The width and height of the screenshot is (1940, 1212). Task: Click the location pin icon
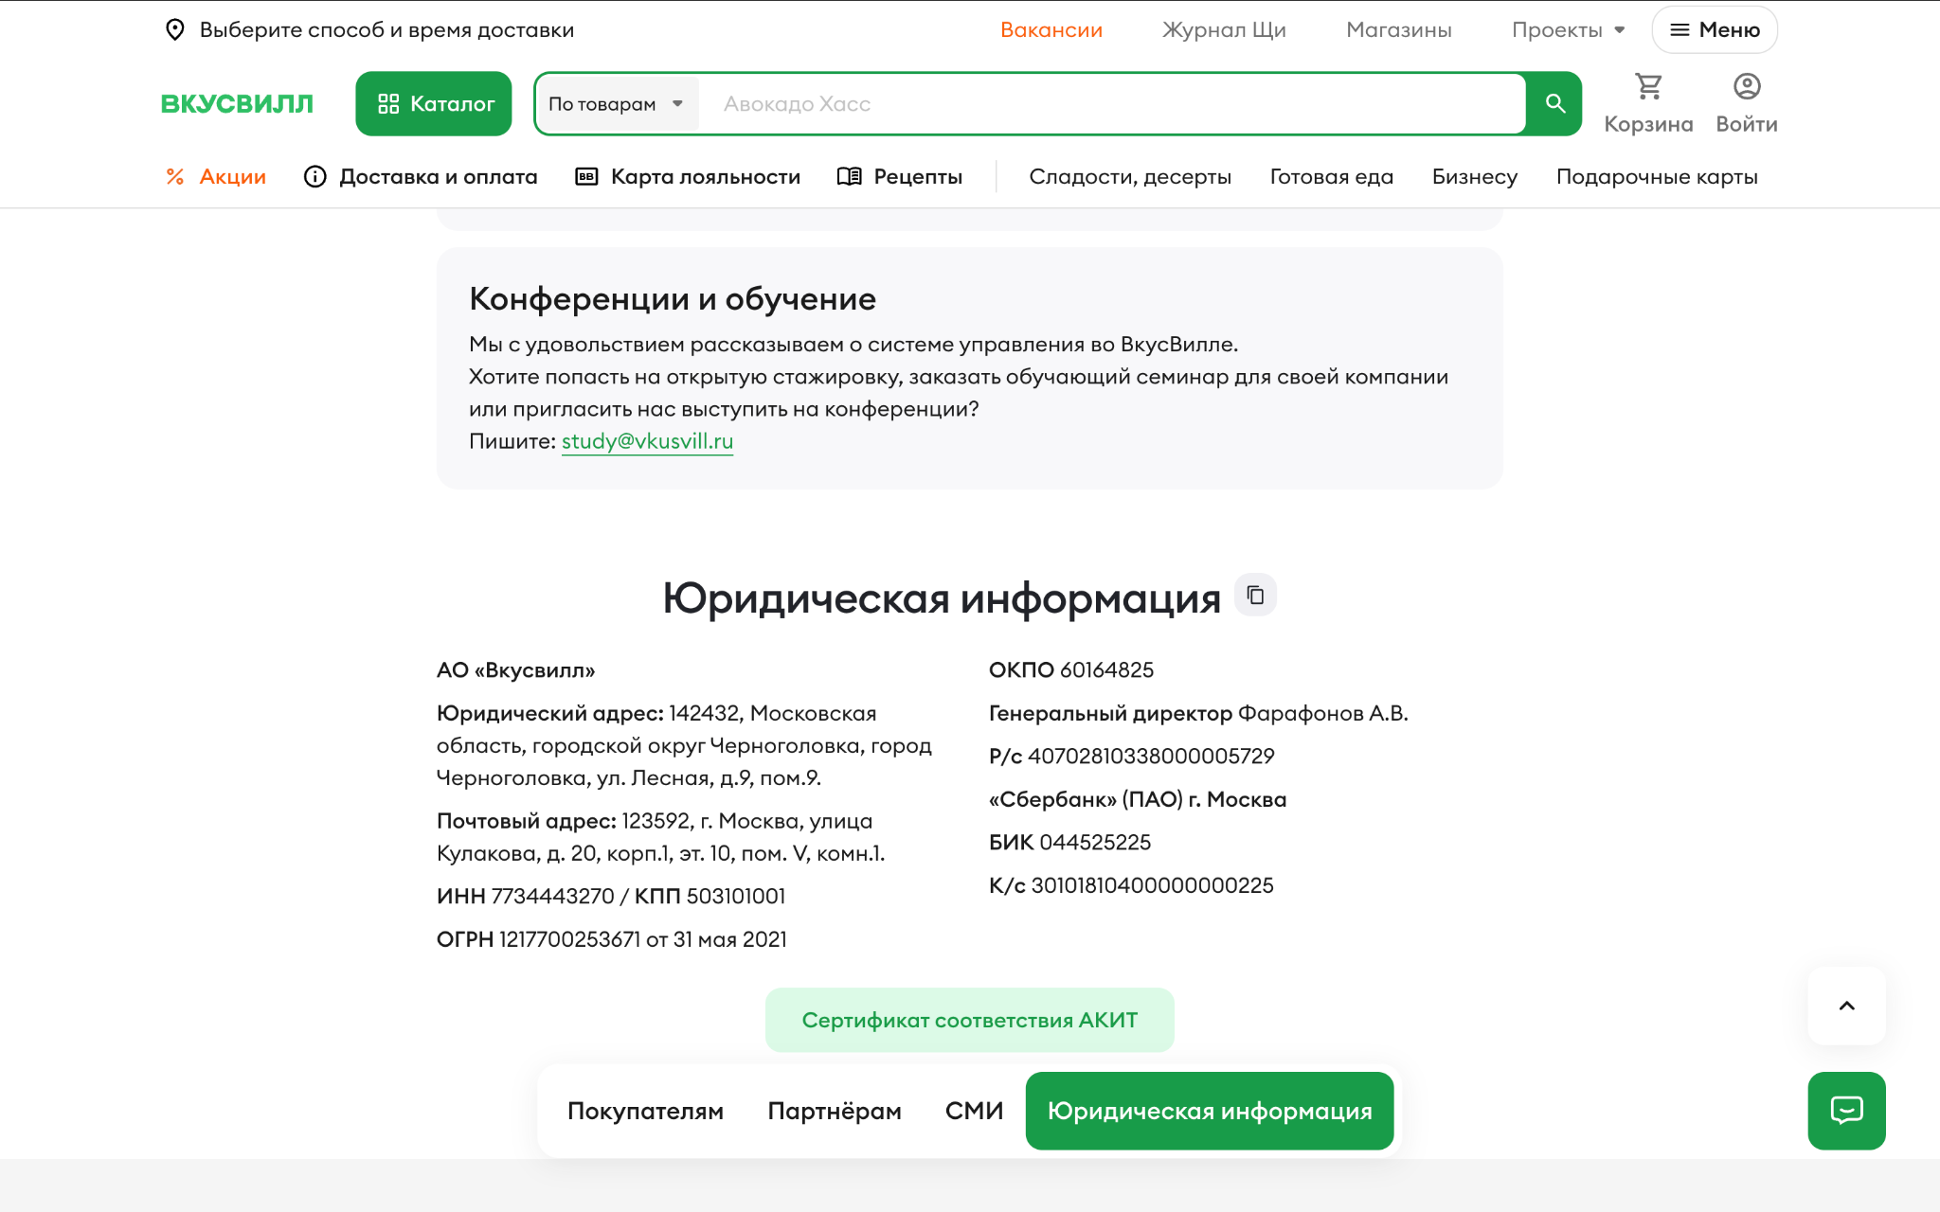click(x=174, y=29)
